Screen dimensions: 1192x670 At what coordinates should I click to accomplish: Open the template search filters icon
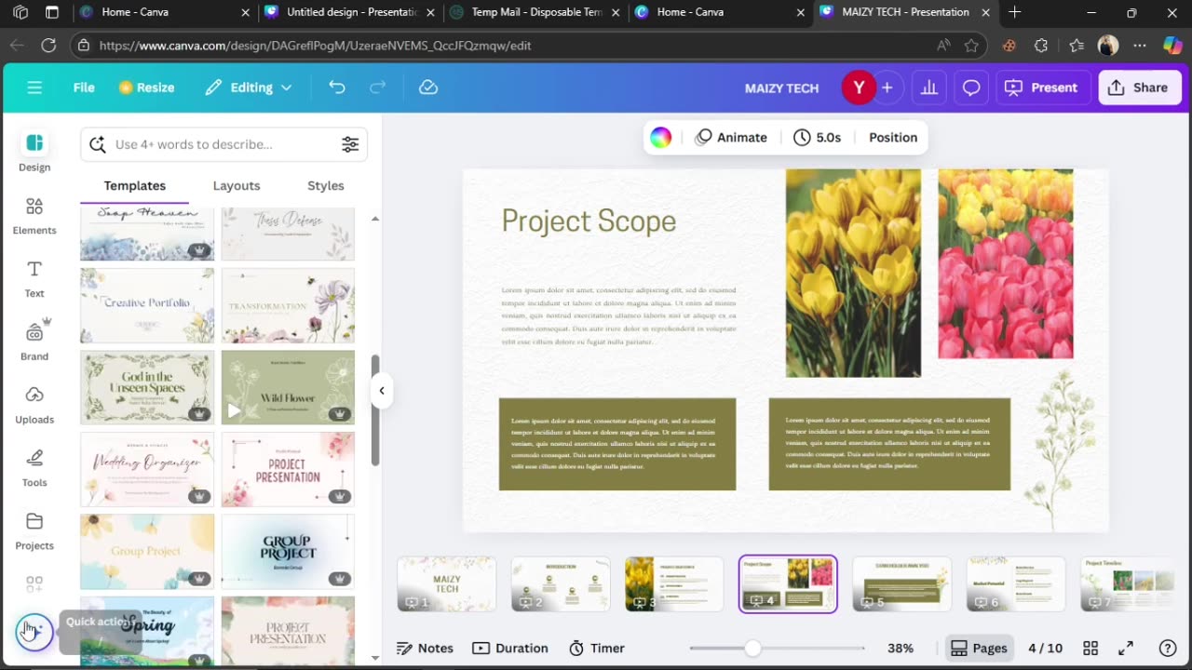click(350, 144)
